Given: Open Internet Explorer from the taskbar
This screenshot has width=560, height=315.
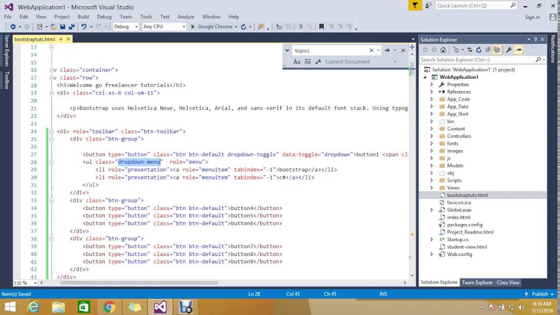Looking at the screenshot, I should pos(33,307).
